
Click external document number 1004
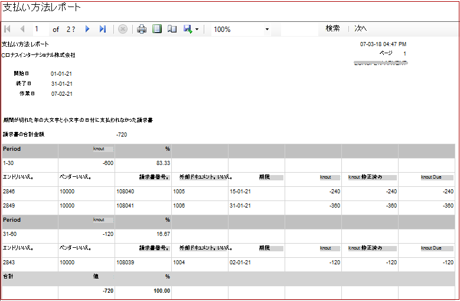179,263
